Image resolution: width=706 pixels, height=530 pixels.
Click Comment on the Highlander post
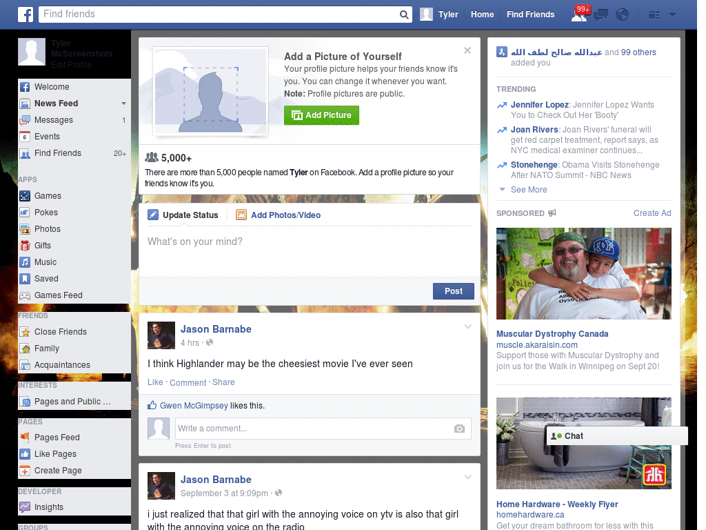188,382
